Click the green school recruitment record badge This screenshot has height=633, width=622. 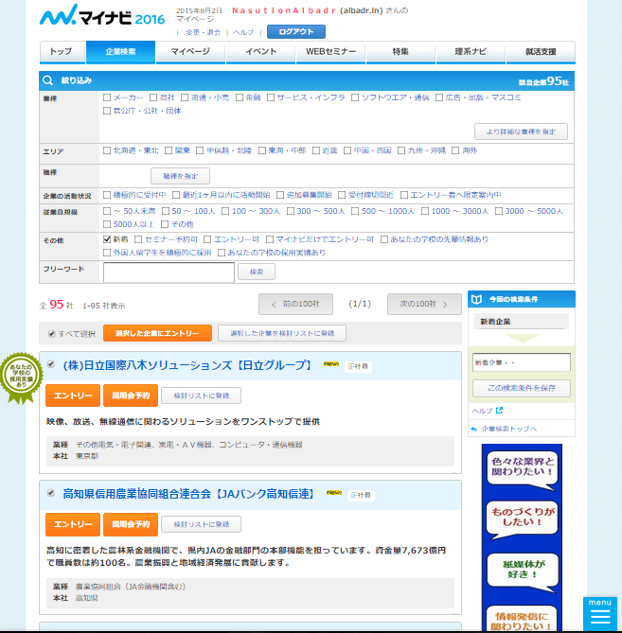(x=20, y=377)
